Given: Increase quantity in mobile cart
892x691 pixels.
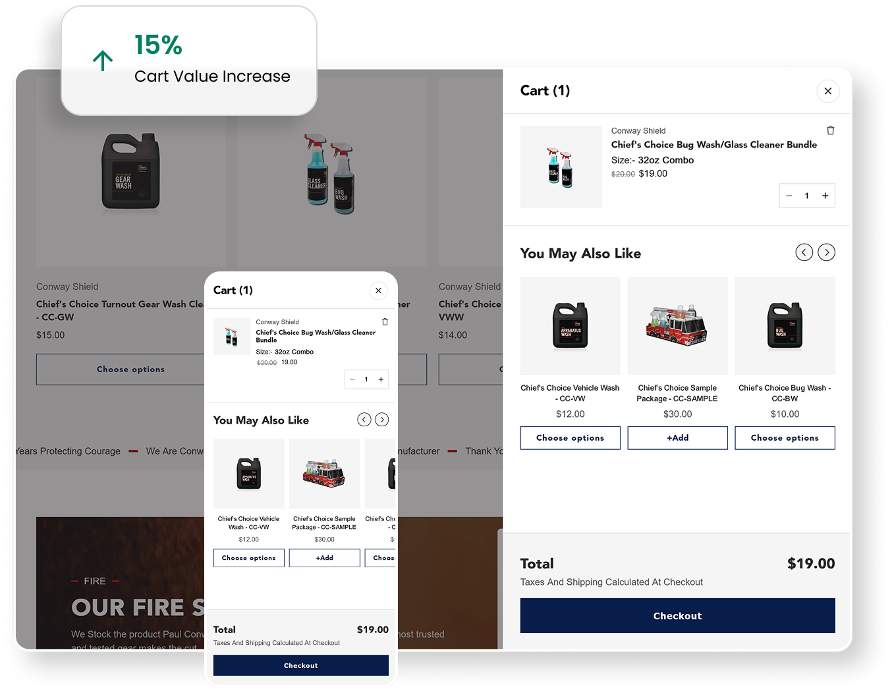Looking at the screenshot, I should 381,379.
